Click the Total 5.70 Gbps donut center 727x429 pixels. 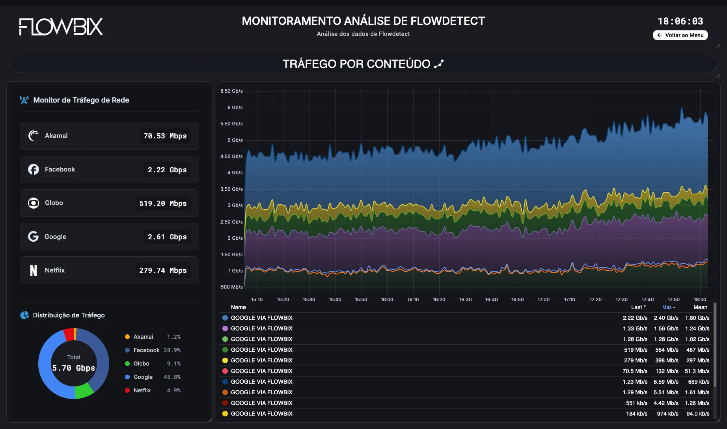tap(74, 364)
